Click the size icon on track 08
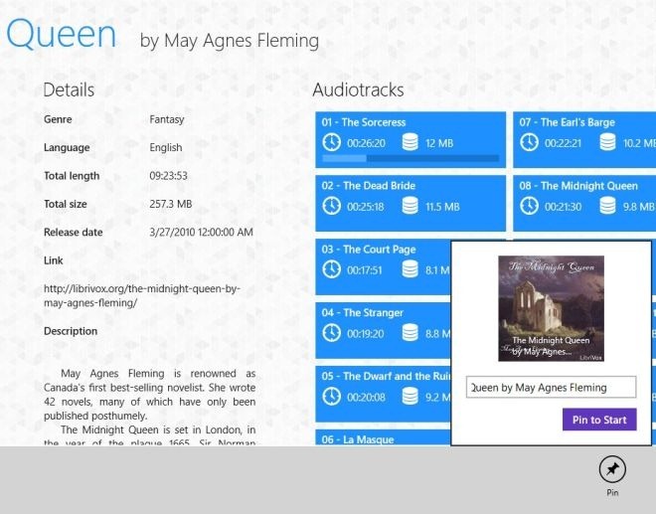The image size is (656, 514). 607,206
